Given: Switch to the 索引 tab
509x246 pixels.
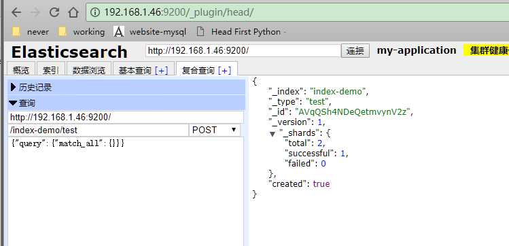Looking at the screenshot, I should tap(51, 70).
